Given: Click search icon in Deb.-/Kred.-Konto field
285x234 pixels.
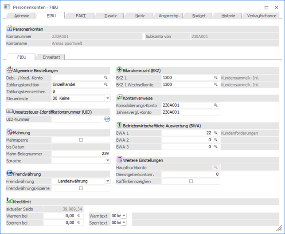Looking at the screenshot, I should (x=106, y=78).
